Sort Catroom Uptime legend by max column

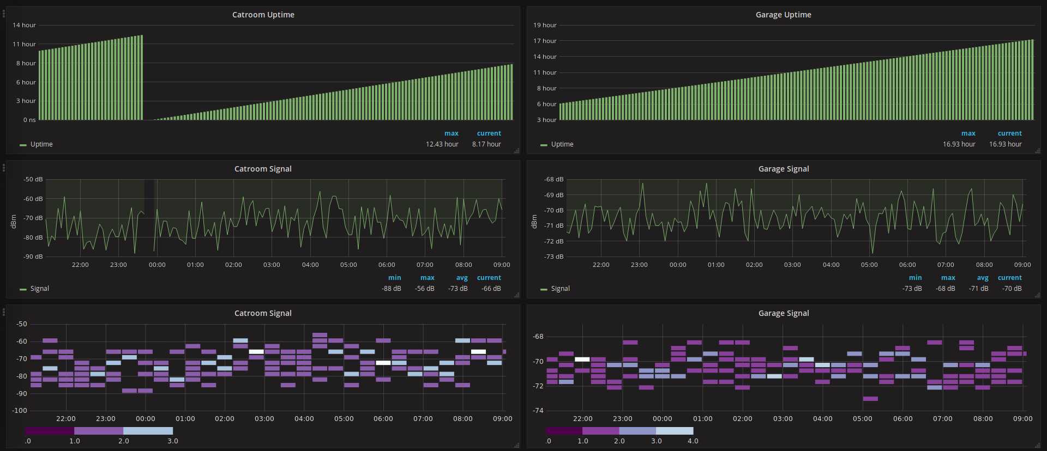click(x=452, y=133)
